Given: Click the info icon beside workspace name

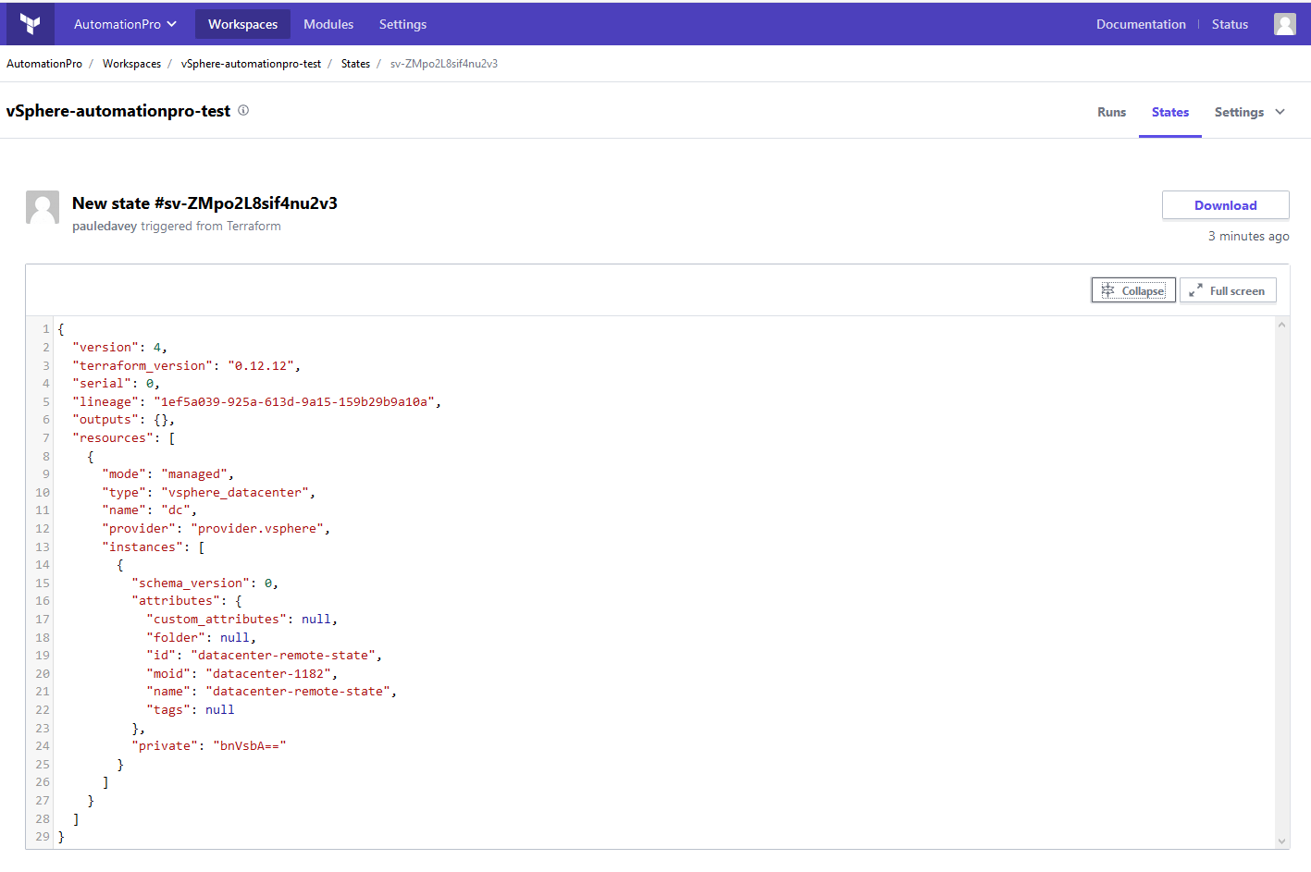Looking at the screenshot, I should [x=243, y=110].
